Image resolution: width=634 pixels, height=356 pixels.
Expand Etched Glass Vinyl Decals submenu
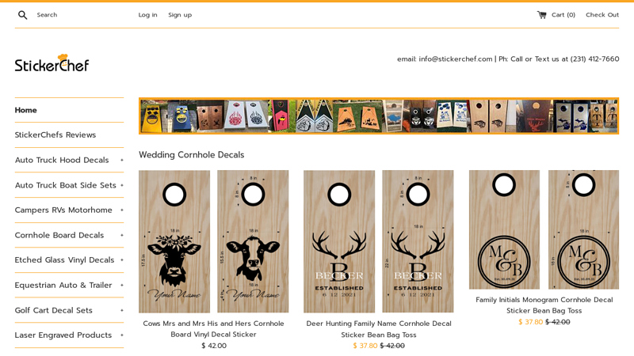click(122, 260)
